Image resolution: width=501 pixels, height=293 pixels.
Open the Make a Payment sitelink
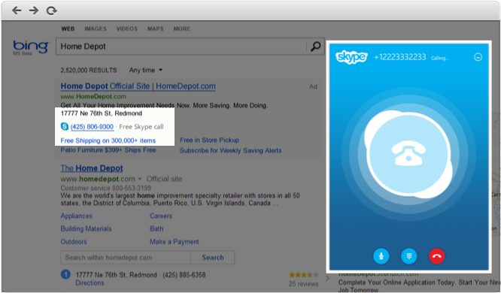175,242
